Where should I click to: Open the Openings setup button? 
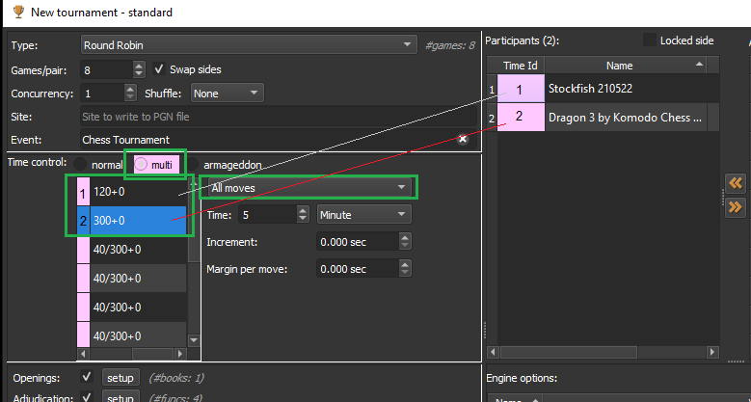(x=121, y=378)
